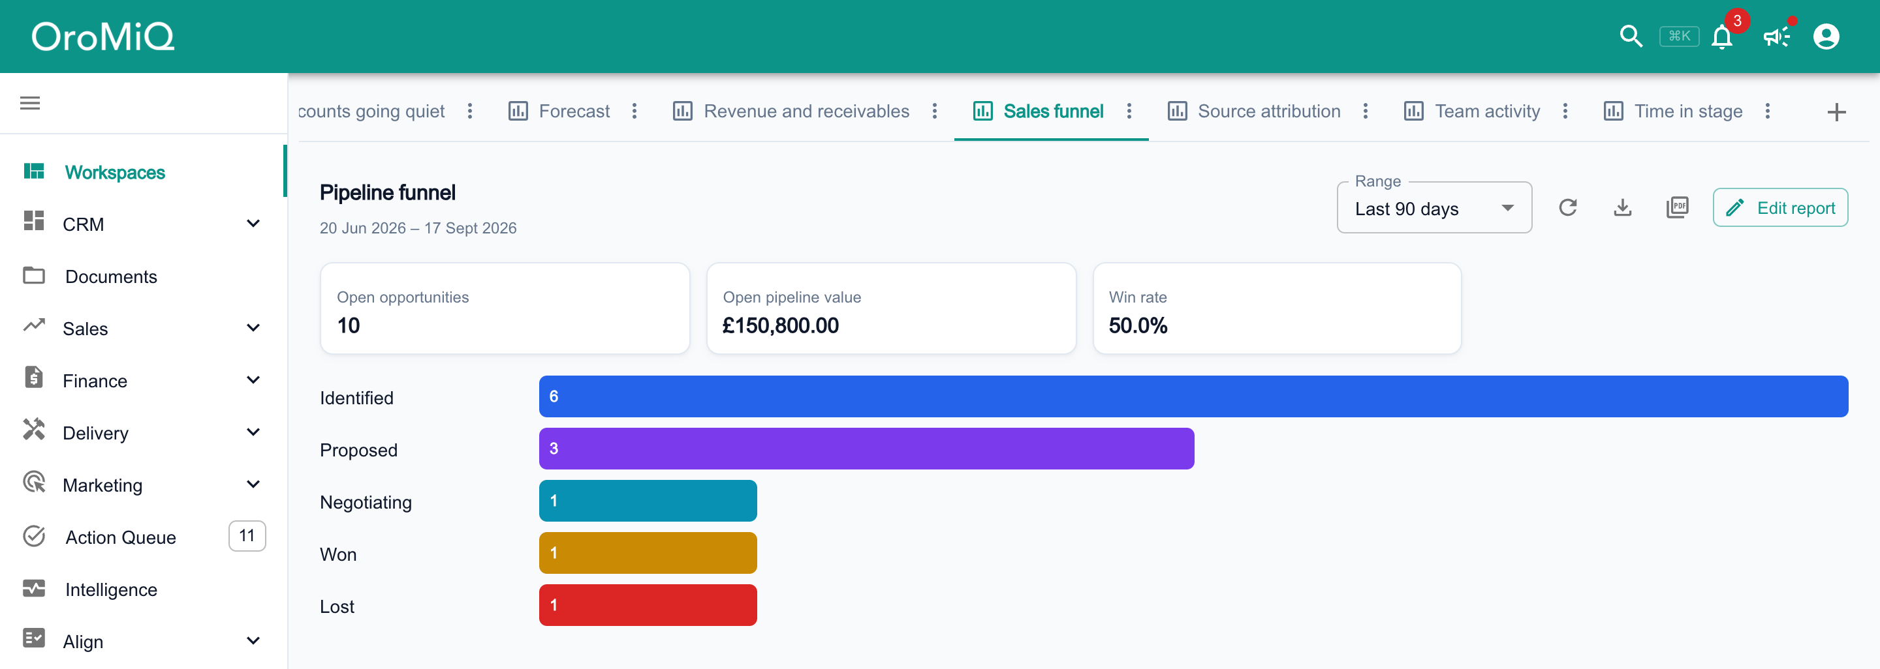Image resolution: width=1880 pixels, height=669 pixels.
Task: Expand the Sales sidebar section
Action: (x=142, y=329)
